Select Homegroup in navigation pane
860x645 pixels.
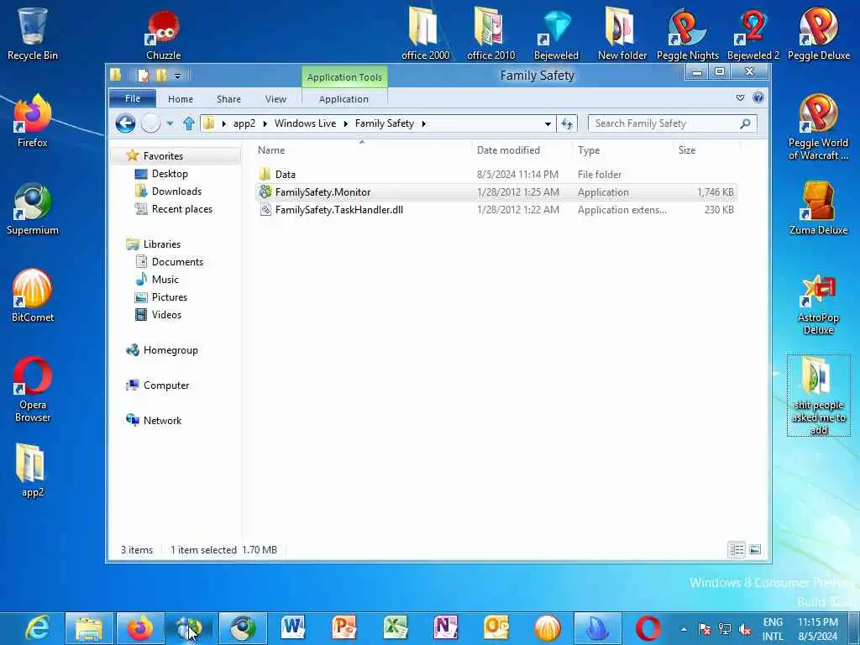170,350
